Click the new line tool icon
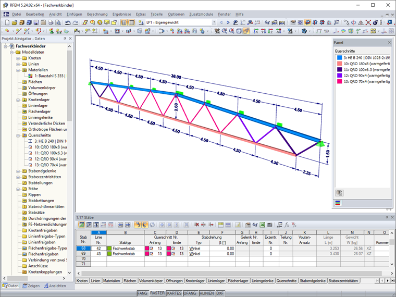396x297 pixels. click(x=18, y=31)
